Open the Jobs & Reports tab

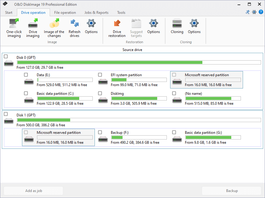(96, 13)
